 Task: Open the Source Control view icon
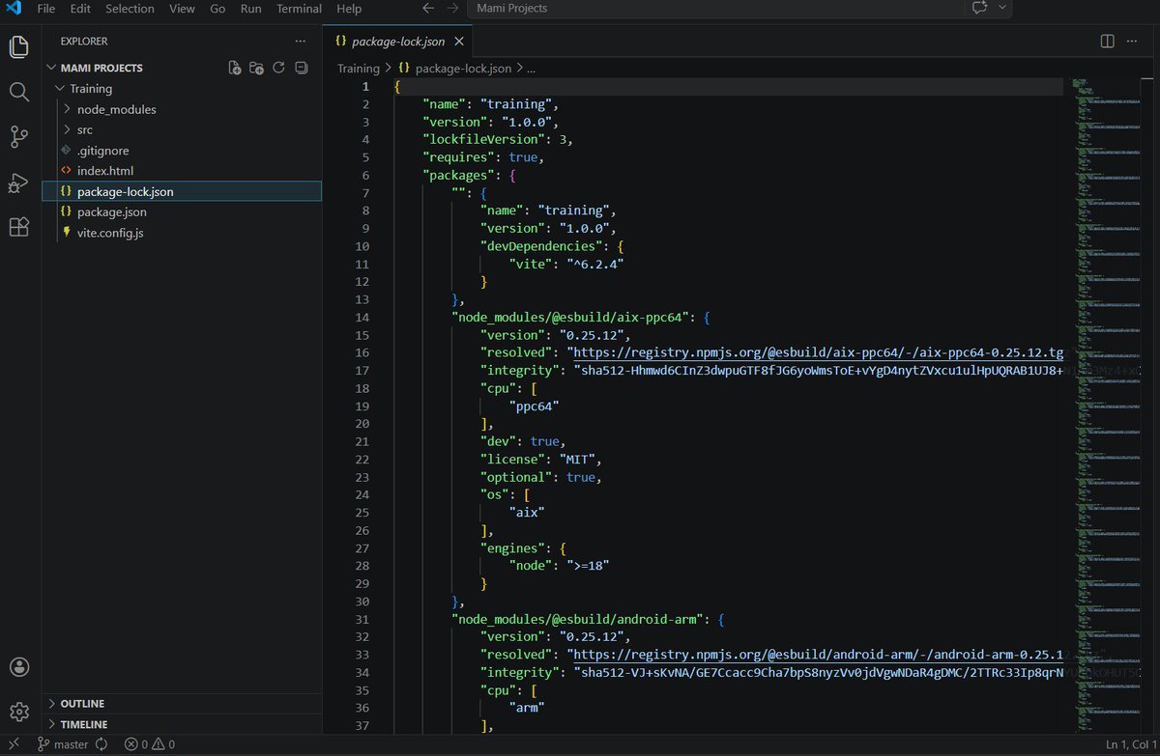coord(19,137)
